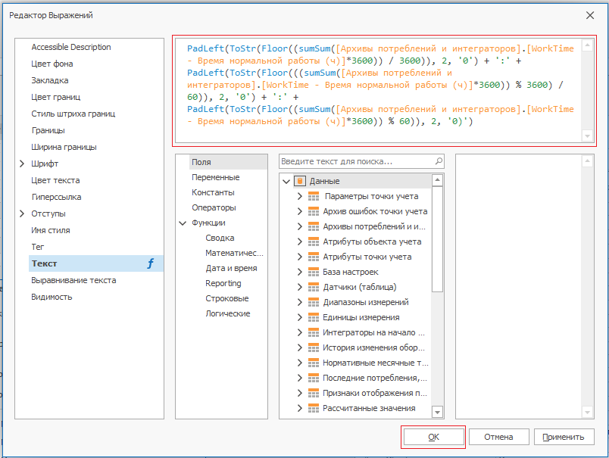
Task: Click table icon of Параметры точки учета
Action: pos(314,196)
